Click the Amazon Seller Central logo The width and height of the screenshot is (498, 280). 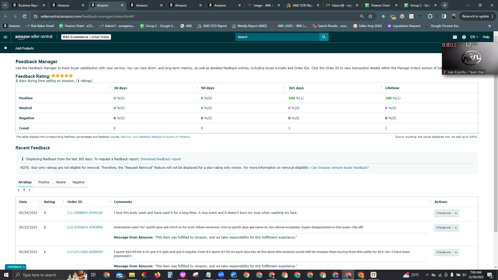click(34, 37)
